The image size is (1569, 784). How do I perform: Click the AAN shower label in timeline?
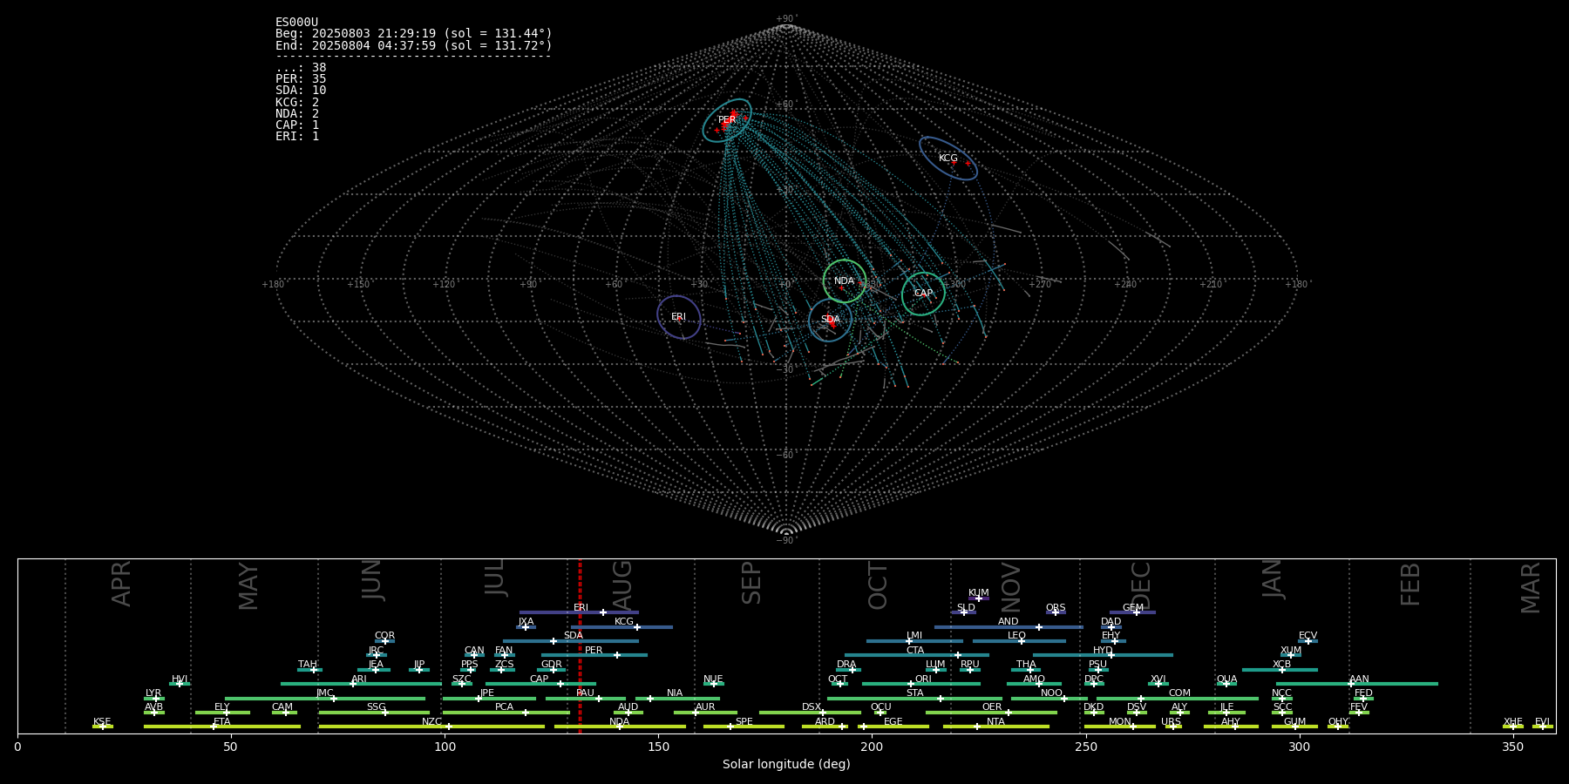[1359, 679]
